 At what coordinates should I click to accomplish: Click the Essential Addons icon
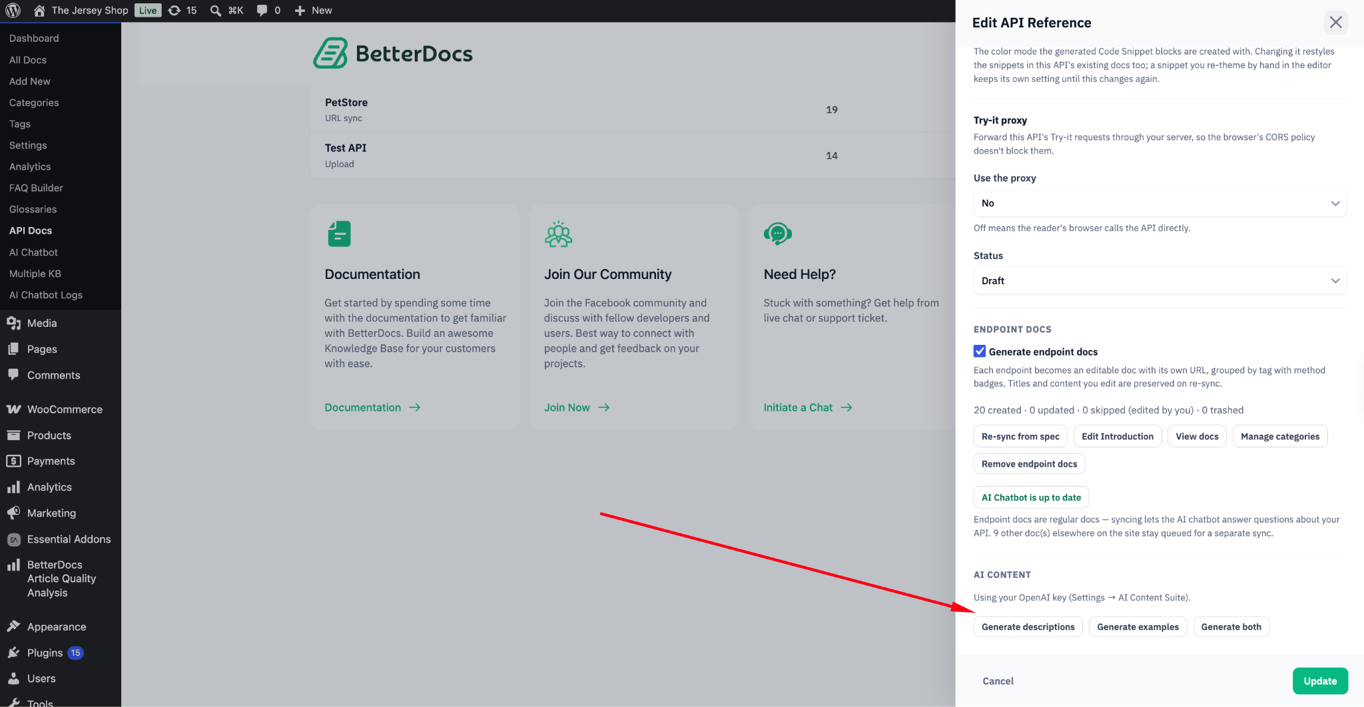point(13,539)
